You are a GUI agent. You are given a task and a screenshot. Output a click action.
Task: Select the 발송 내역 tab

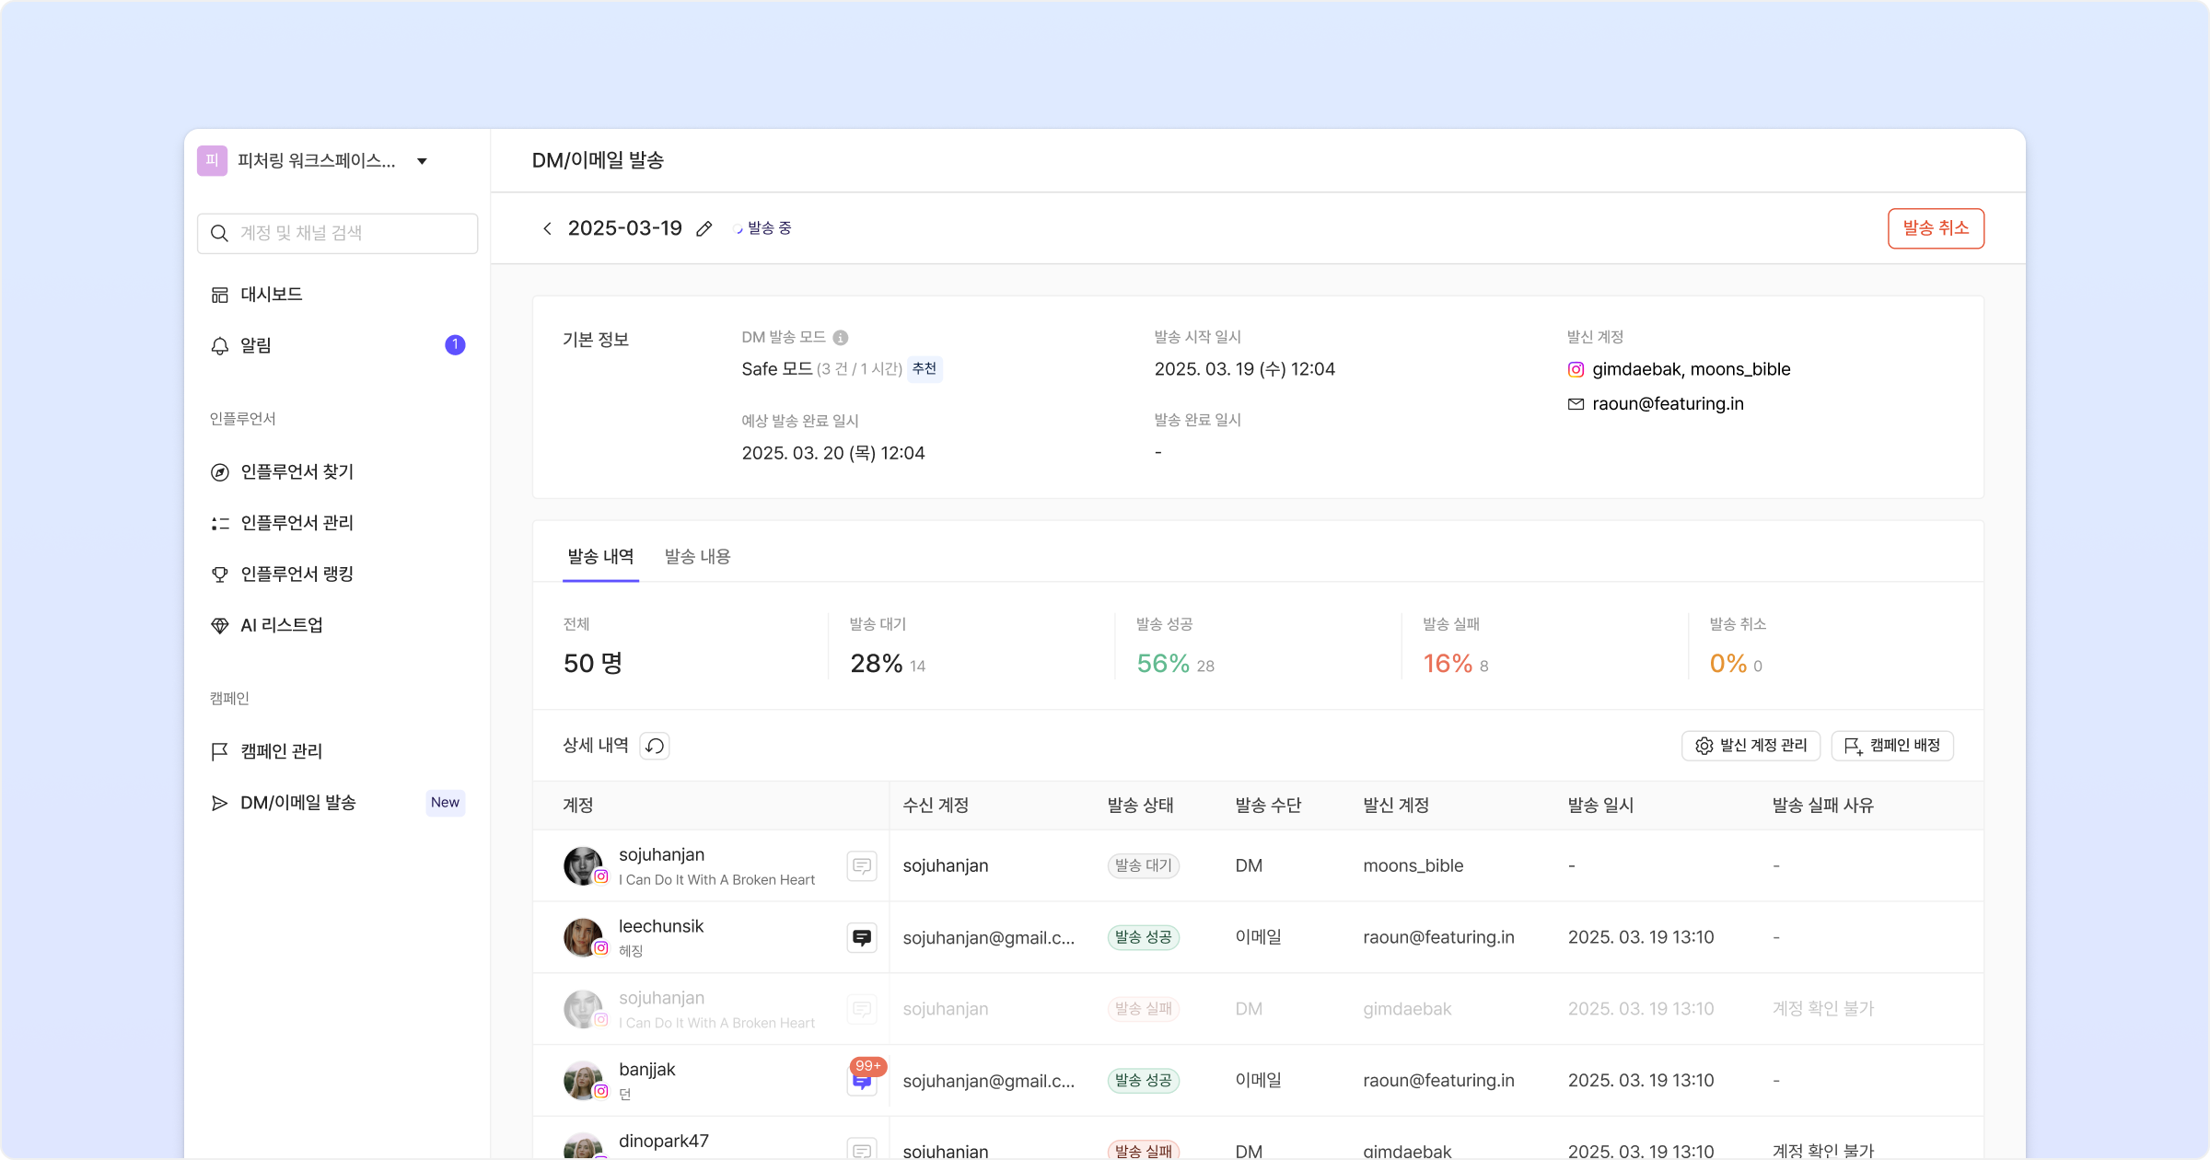coord(600,556)
